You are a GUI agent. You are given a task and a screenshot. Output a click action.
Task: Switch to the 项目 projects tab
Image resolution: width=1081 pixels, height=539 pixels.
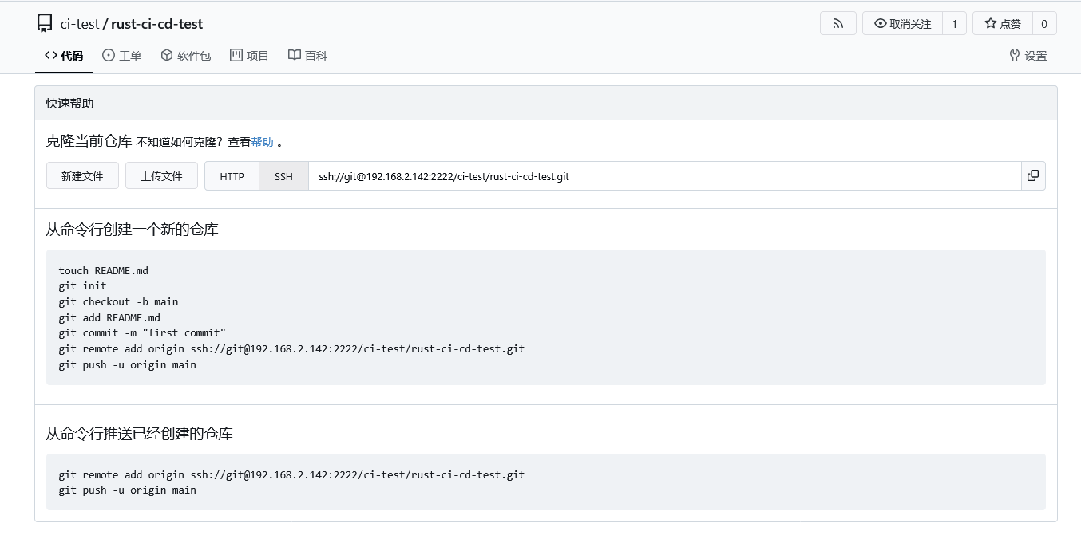tap(249, 56)
